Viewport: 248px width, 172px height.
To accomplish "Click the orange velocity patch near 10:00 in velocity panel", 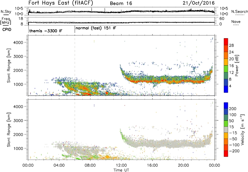I will point(107,157).
